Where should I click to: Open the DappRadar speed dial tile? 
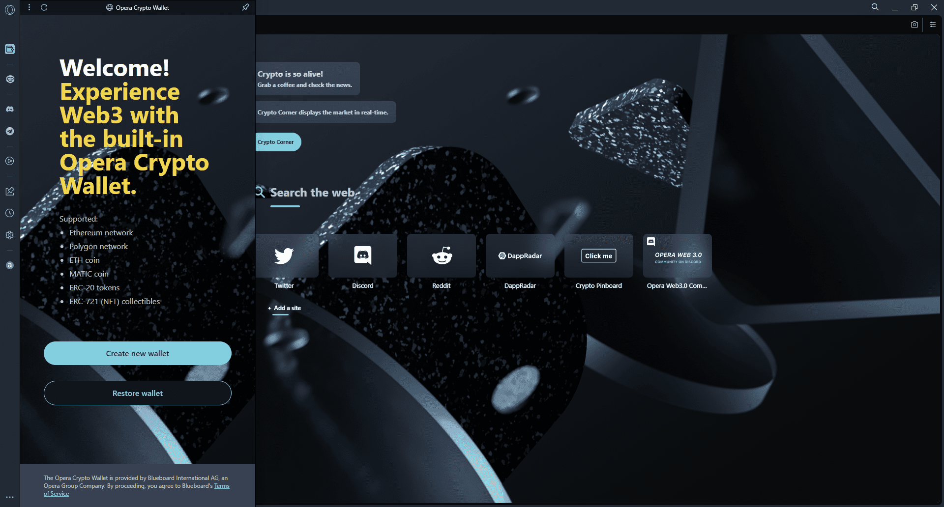tap(520, 256)
